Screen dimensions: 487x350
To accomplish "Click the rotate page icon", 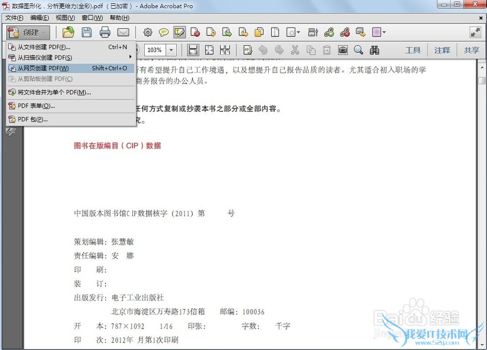I will click(211, 32).
